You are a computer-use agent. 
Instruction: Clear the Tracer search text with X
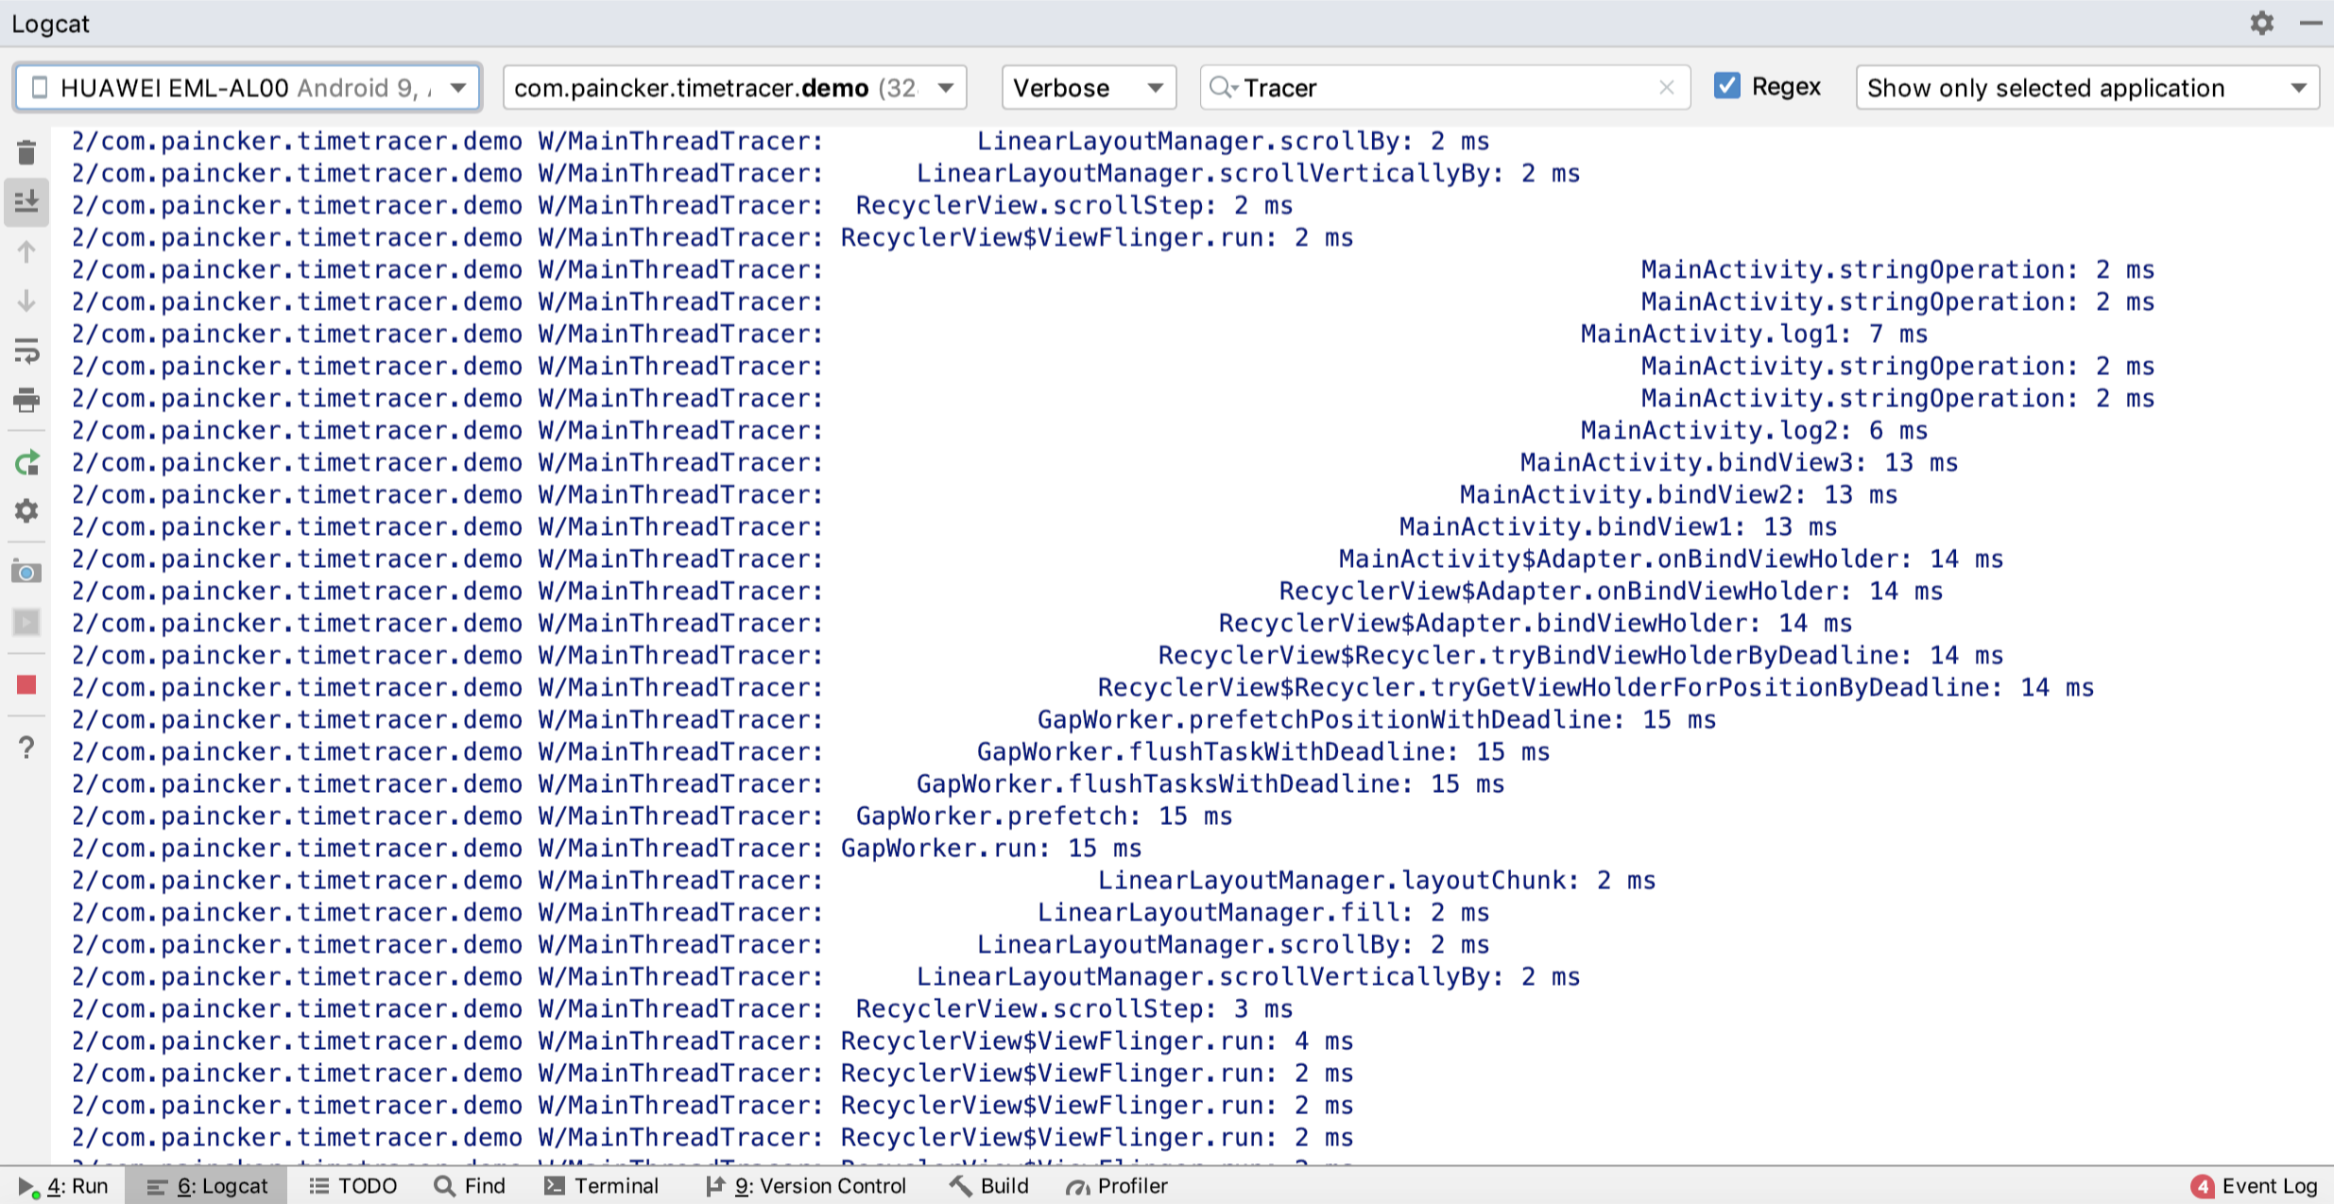coord(1667,88)
